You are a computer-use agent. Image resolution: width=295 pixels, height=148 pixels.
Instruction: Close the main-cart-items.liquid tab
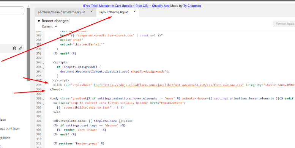(x=92, y=12)
